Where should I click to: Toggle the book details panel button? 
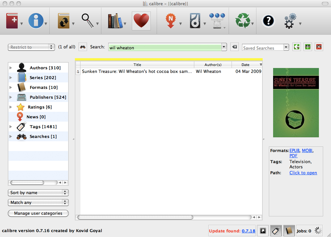click(x=288, y=231)
